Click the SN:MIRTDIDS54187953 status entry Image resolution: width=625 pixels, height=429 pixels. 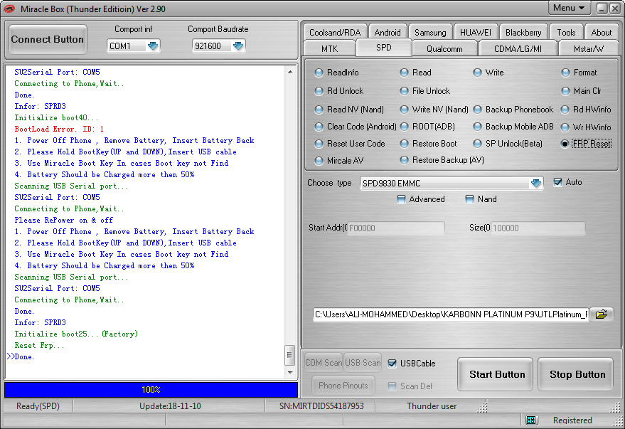tap(321, 406)
